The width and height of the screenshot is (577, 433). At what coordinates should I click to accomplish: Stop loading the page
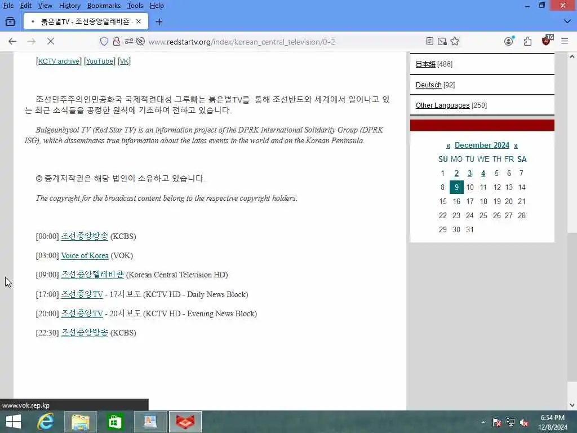51,41
